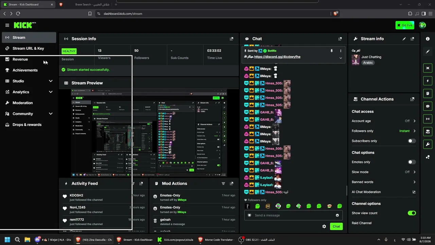435x245 pixels.
Task: Toggle stream info wrench widget in right rail
Action: click(x=428, y=144)
